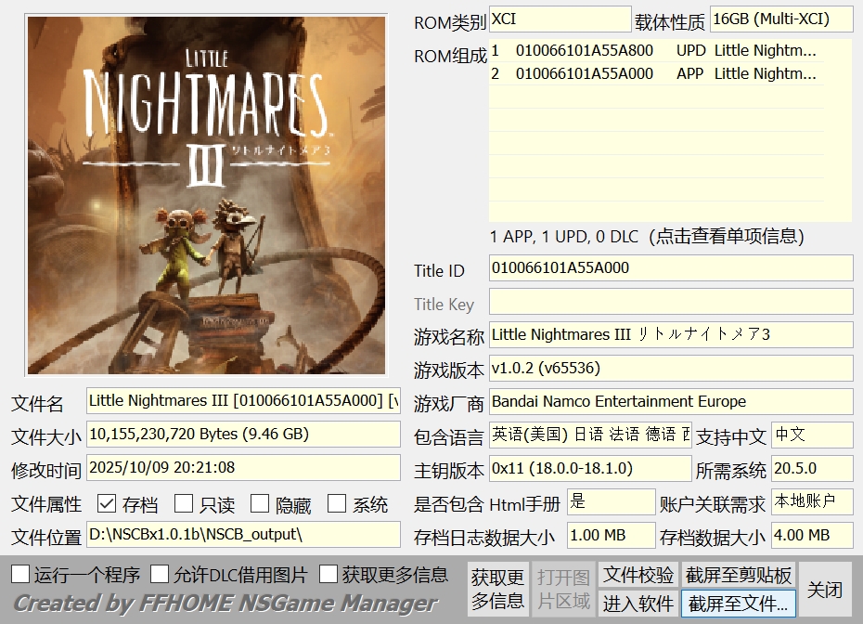
Task: Toggle 允许DLC借用图片 checkbox
Action: pos(161,574)
